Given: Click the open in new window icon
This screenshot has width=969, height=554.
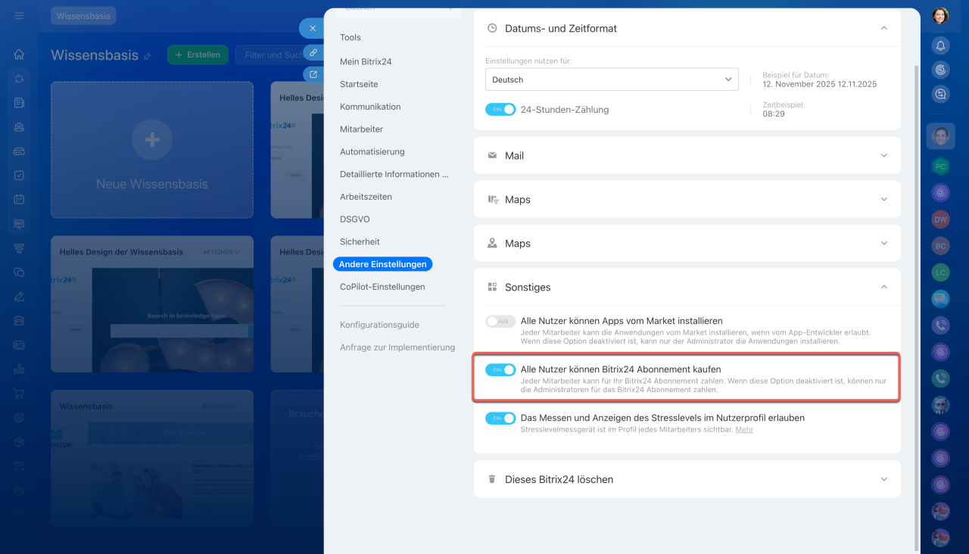Looking at the screenshot, I should tap(313, 74).
